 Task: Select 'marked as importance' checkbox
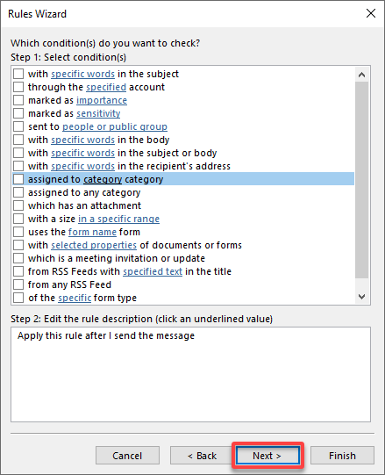click(x=18, y=100)
